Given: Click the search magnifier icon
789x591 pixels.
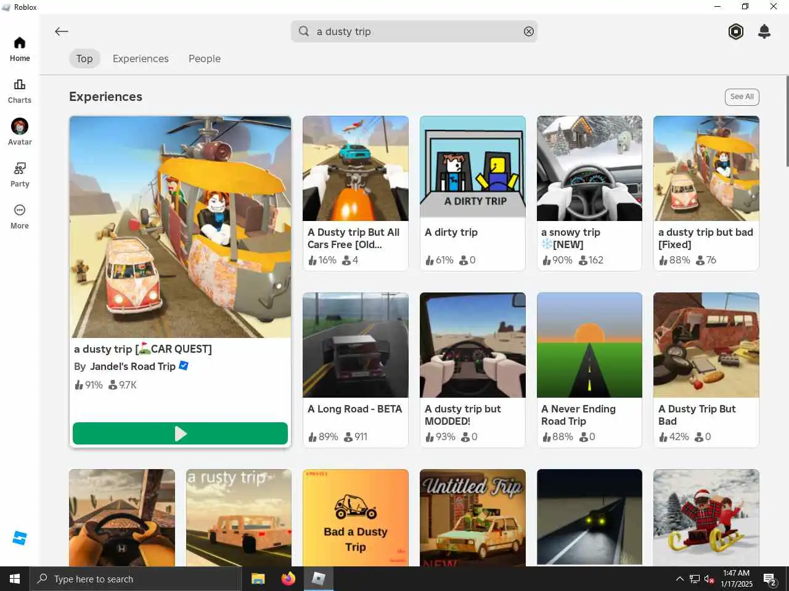Looking at the screenshot, I should tap(304, 31).
